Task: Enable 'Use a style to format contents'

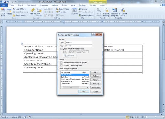Action: (61, 49)
